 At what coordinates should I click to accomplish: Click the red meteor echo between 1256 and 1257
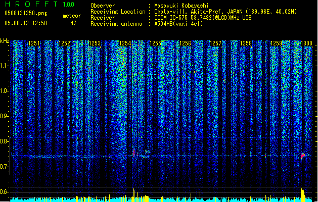point(200,153)
